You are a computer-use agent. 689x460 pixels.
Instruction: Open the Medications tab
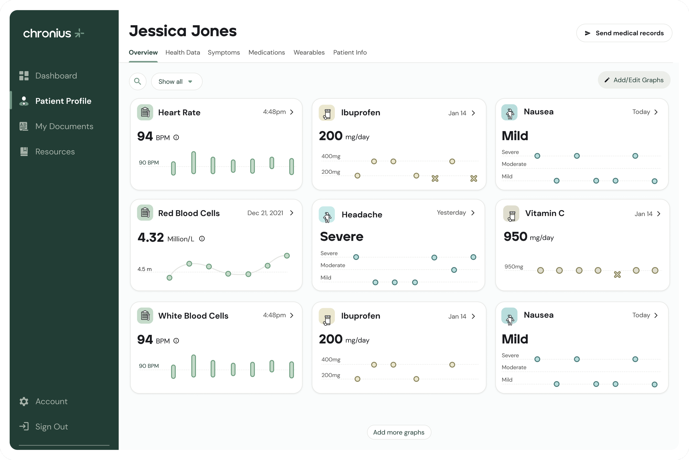266,53
